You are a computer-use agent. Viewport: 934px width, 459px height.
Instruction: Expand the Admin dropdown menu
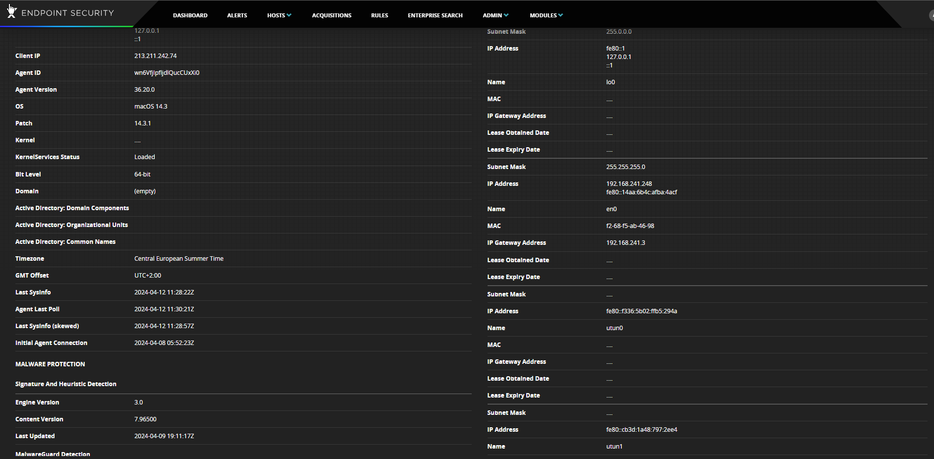coord(495,15)
